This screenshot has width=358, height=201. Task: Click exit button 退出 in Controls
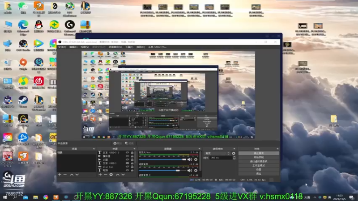(x=259, y=174)
